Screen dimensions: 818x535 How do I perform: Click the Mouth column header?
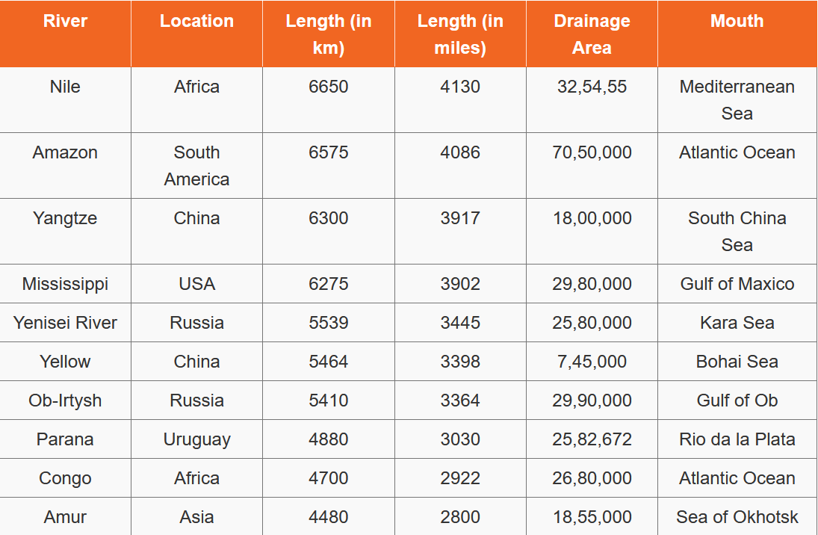pos(737,21)
